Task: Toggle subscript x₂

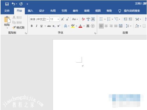Action: (x=54, y=26)
